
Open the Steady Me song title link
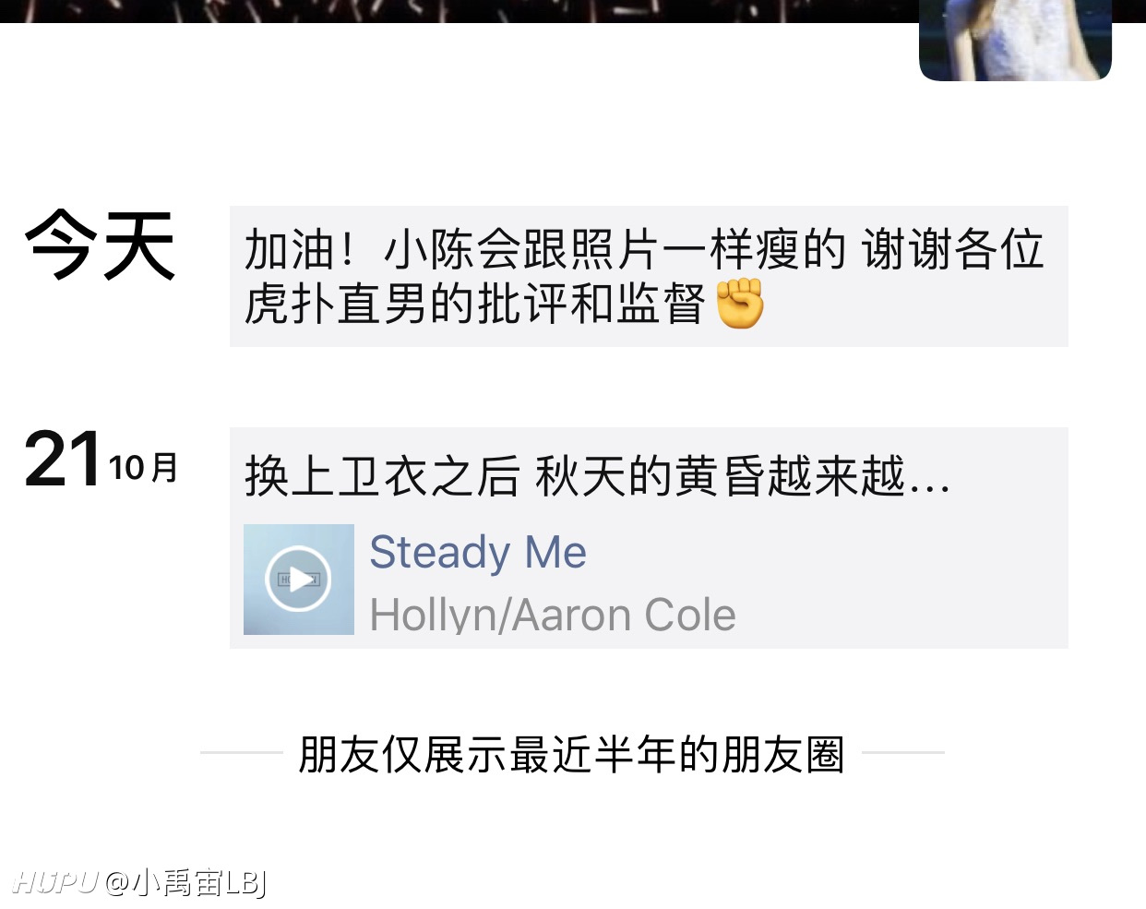[478, 553]
